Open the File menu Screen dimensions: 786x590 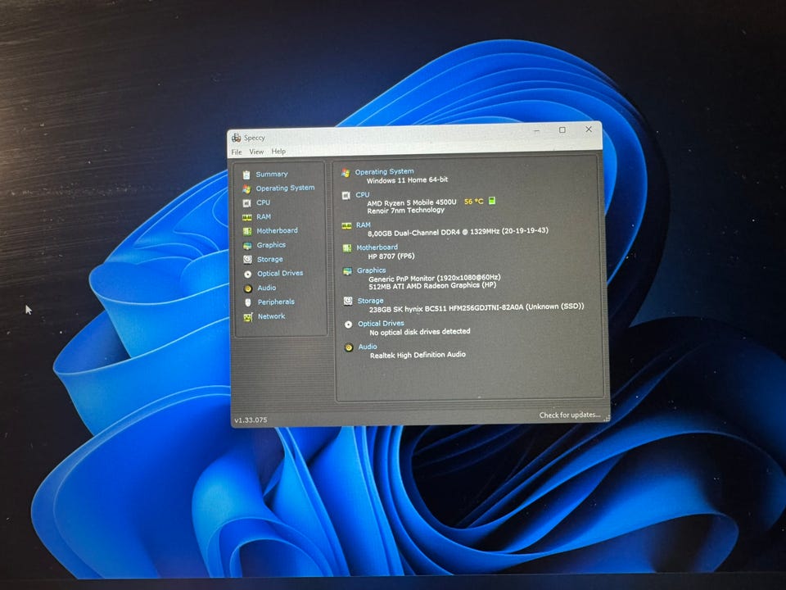pyautogui.click(x=237, y=152)
